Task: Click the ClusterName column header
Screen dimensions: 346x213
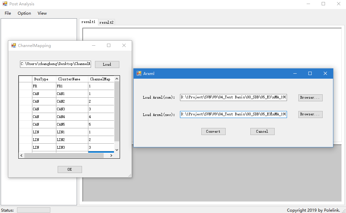Action: 72,79
